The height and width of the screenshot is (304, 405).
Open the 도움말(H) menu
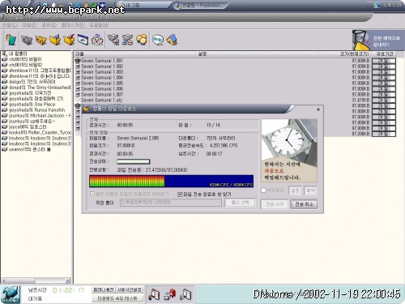tap(99, 25)
